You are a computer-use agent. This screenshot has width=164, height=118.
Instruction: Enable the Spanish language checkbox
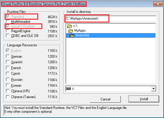click(x=8, y=62)
